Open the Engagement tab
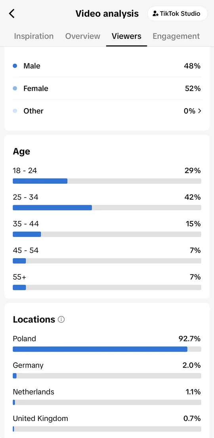 pyautogui.click(x=176, y=36)
